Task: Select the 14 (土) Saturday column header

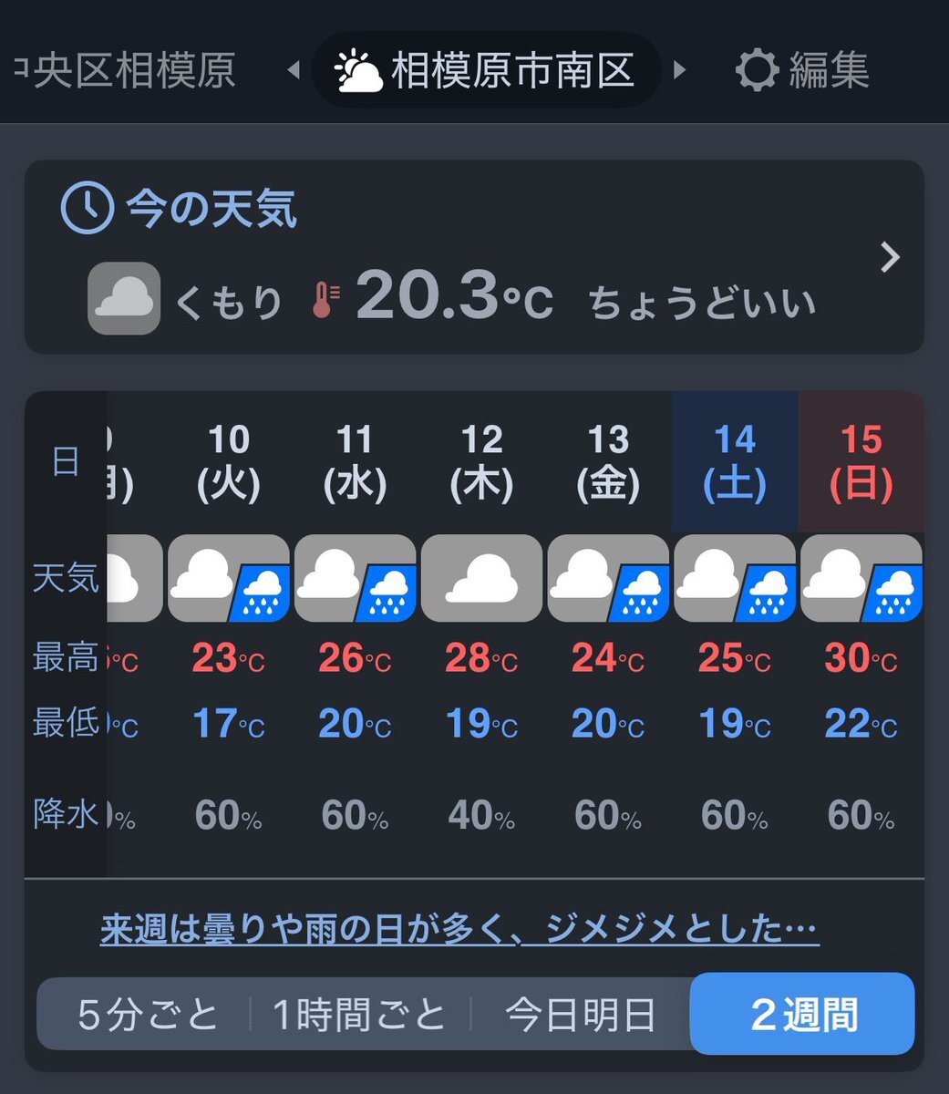Action: pos(735,462)
